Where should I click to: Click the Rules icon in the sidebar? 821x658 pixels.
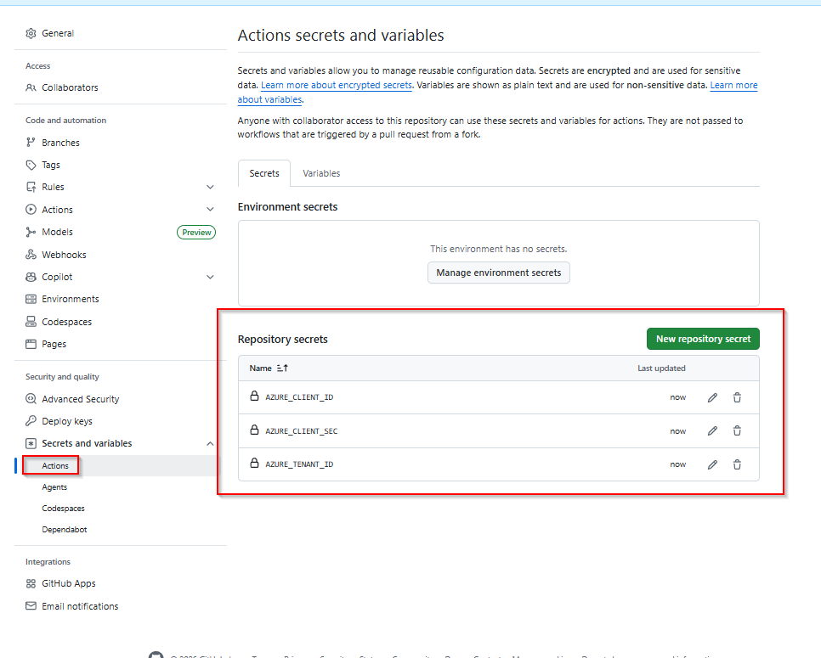(31, 187)
